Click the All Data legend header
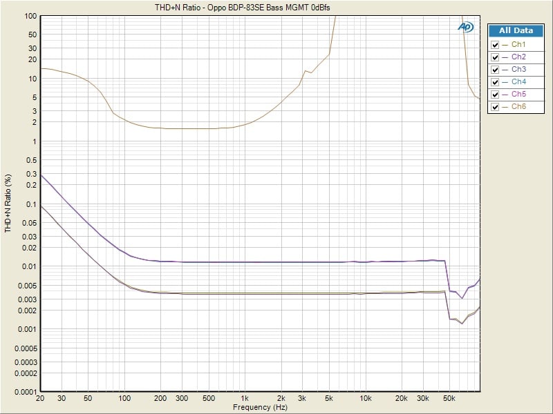Image resolution: width=553 pixels, height=414 pixels. tap(516, 31)
